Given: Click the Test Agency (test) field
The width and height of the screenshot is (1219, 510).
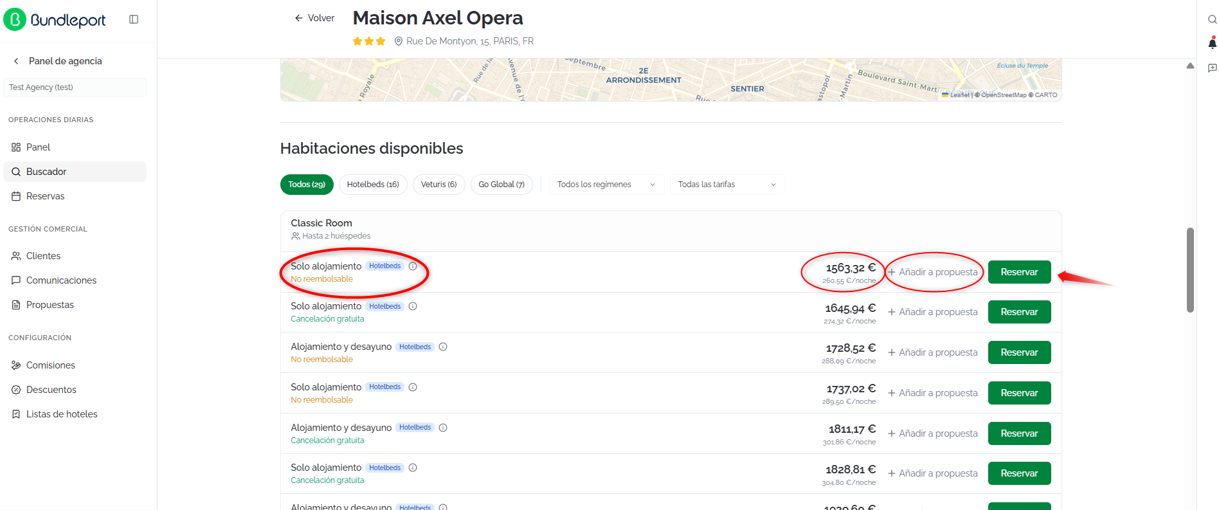Looking at the screenshot, I should click(75, 87).
